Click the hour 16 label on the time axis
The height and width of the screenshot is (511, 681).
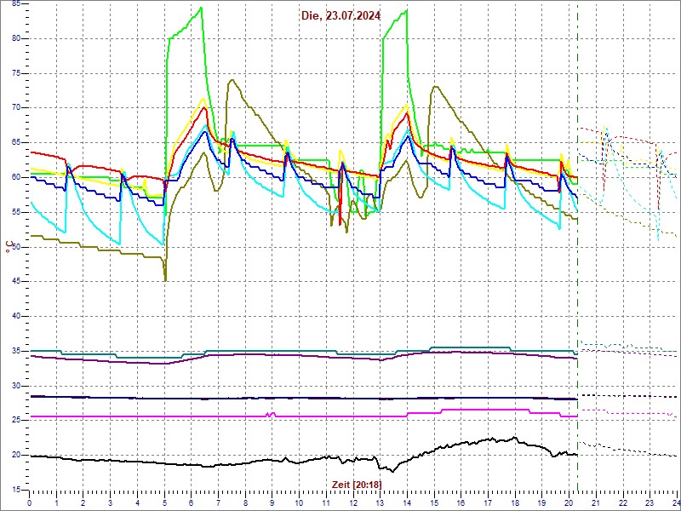pos(461,502)
